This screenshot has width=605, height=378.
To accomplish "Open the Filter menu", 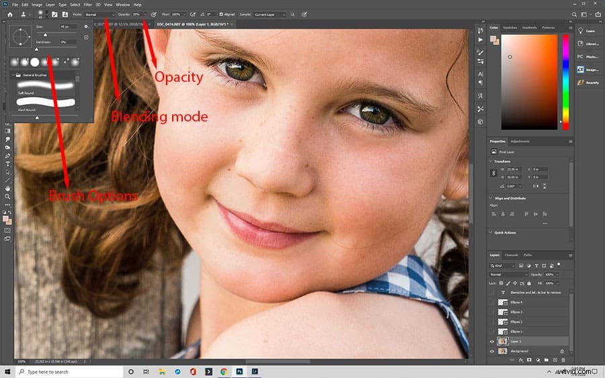I will point(87,5).
